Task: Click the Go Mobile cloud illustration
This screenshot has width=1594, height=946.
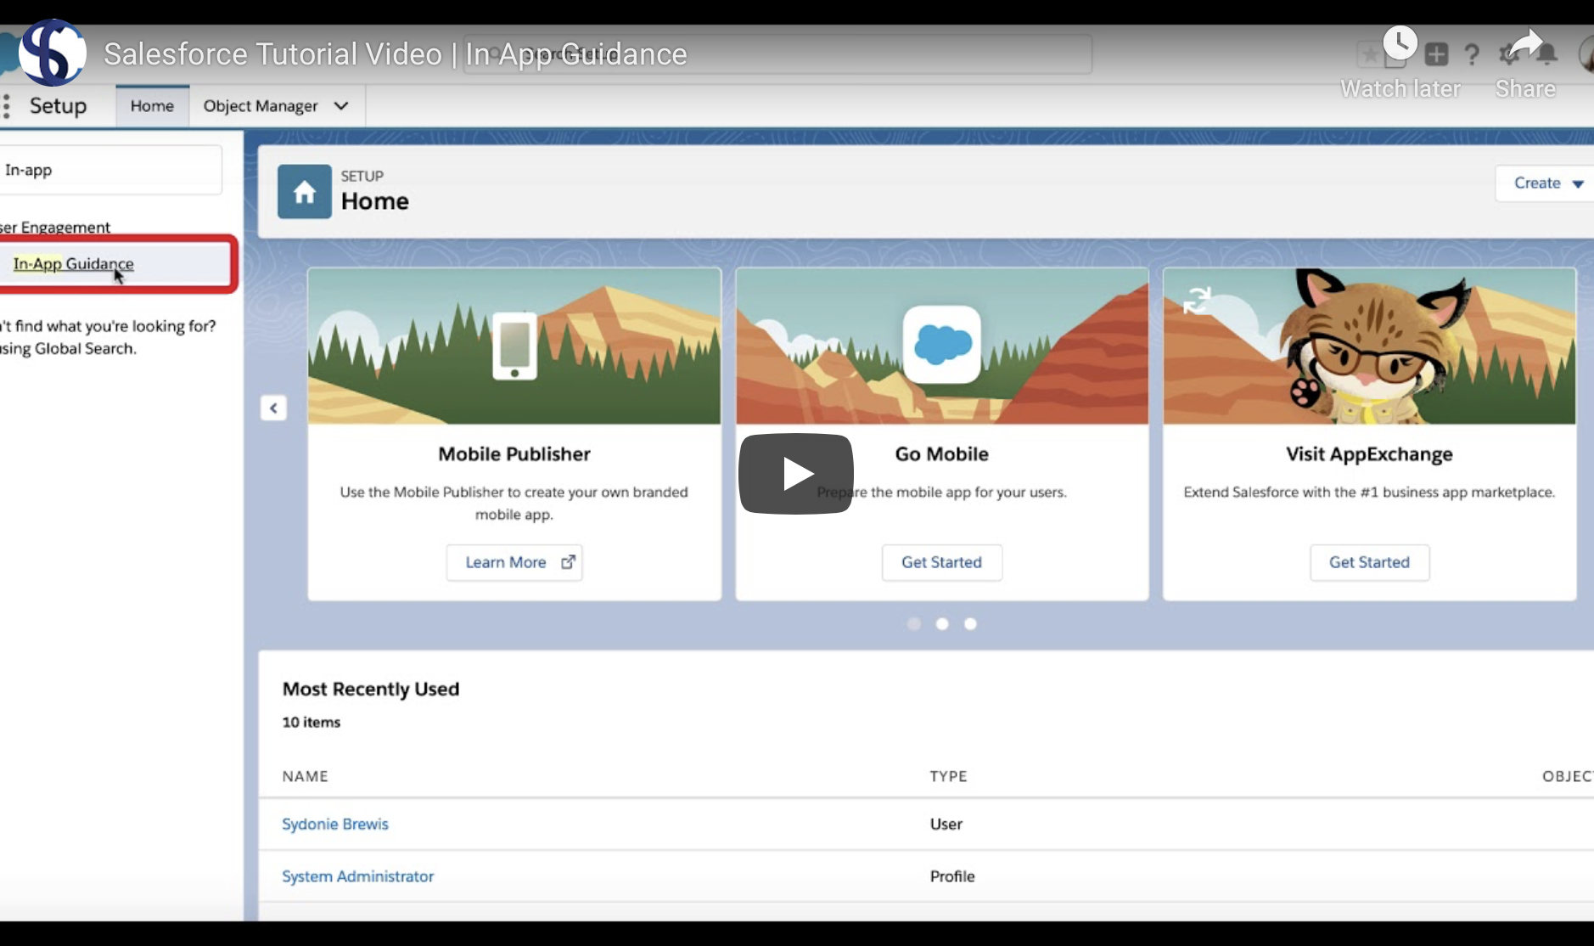Action: pyautogui.click(x=942, y=345)
